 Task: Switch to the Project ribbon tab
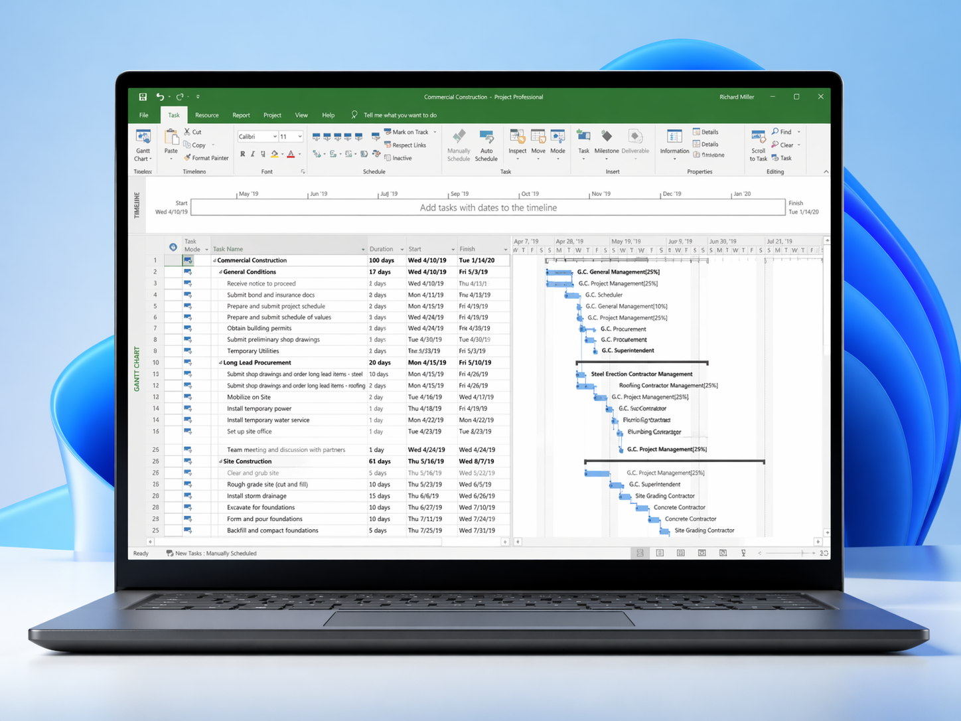click(x=272, y=116)
